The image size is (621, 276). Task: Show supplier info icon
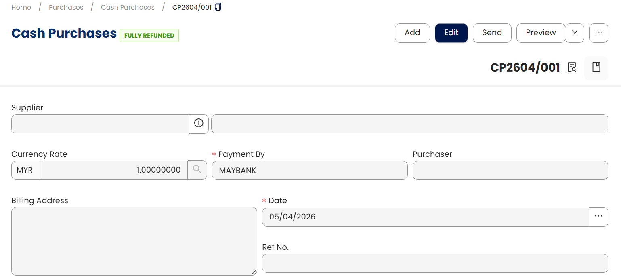point(199,124)
